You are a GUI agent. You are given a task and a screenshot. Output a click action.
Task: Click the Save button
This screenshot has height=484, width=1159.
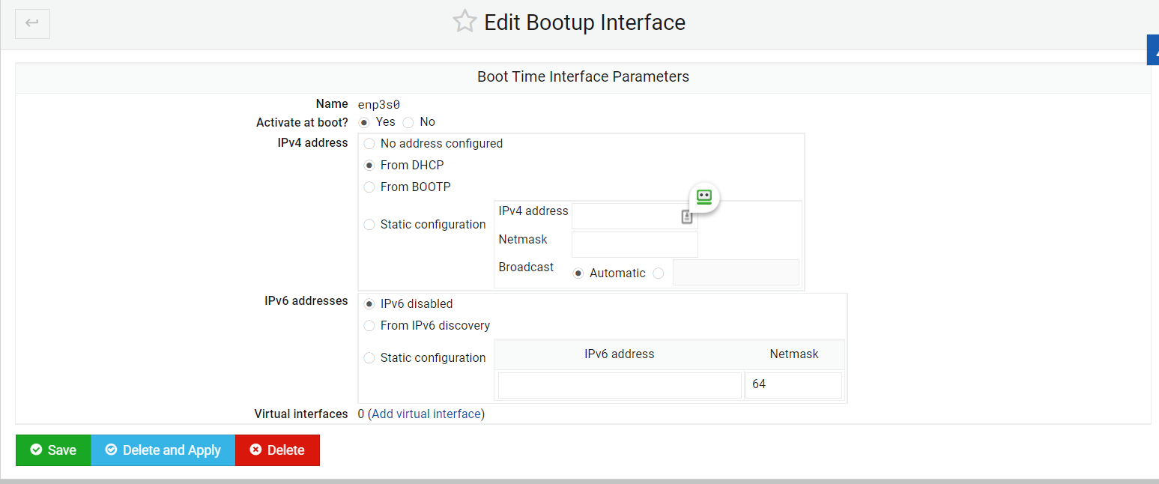point(53,450)
